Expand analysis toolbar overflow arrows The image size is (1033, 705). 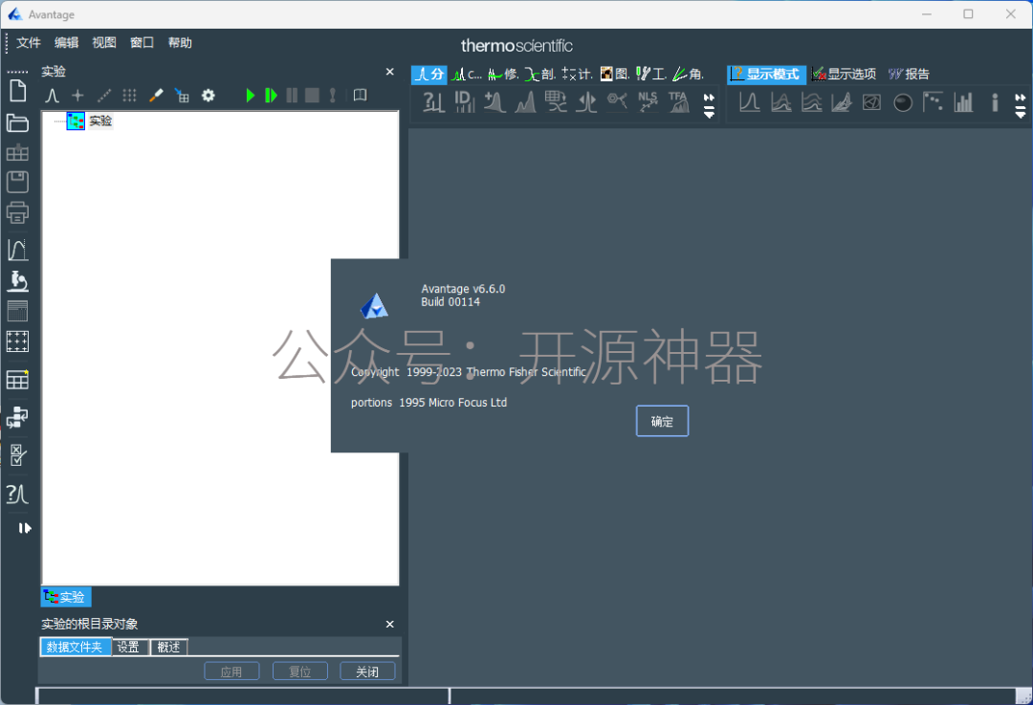click(709, 105)
